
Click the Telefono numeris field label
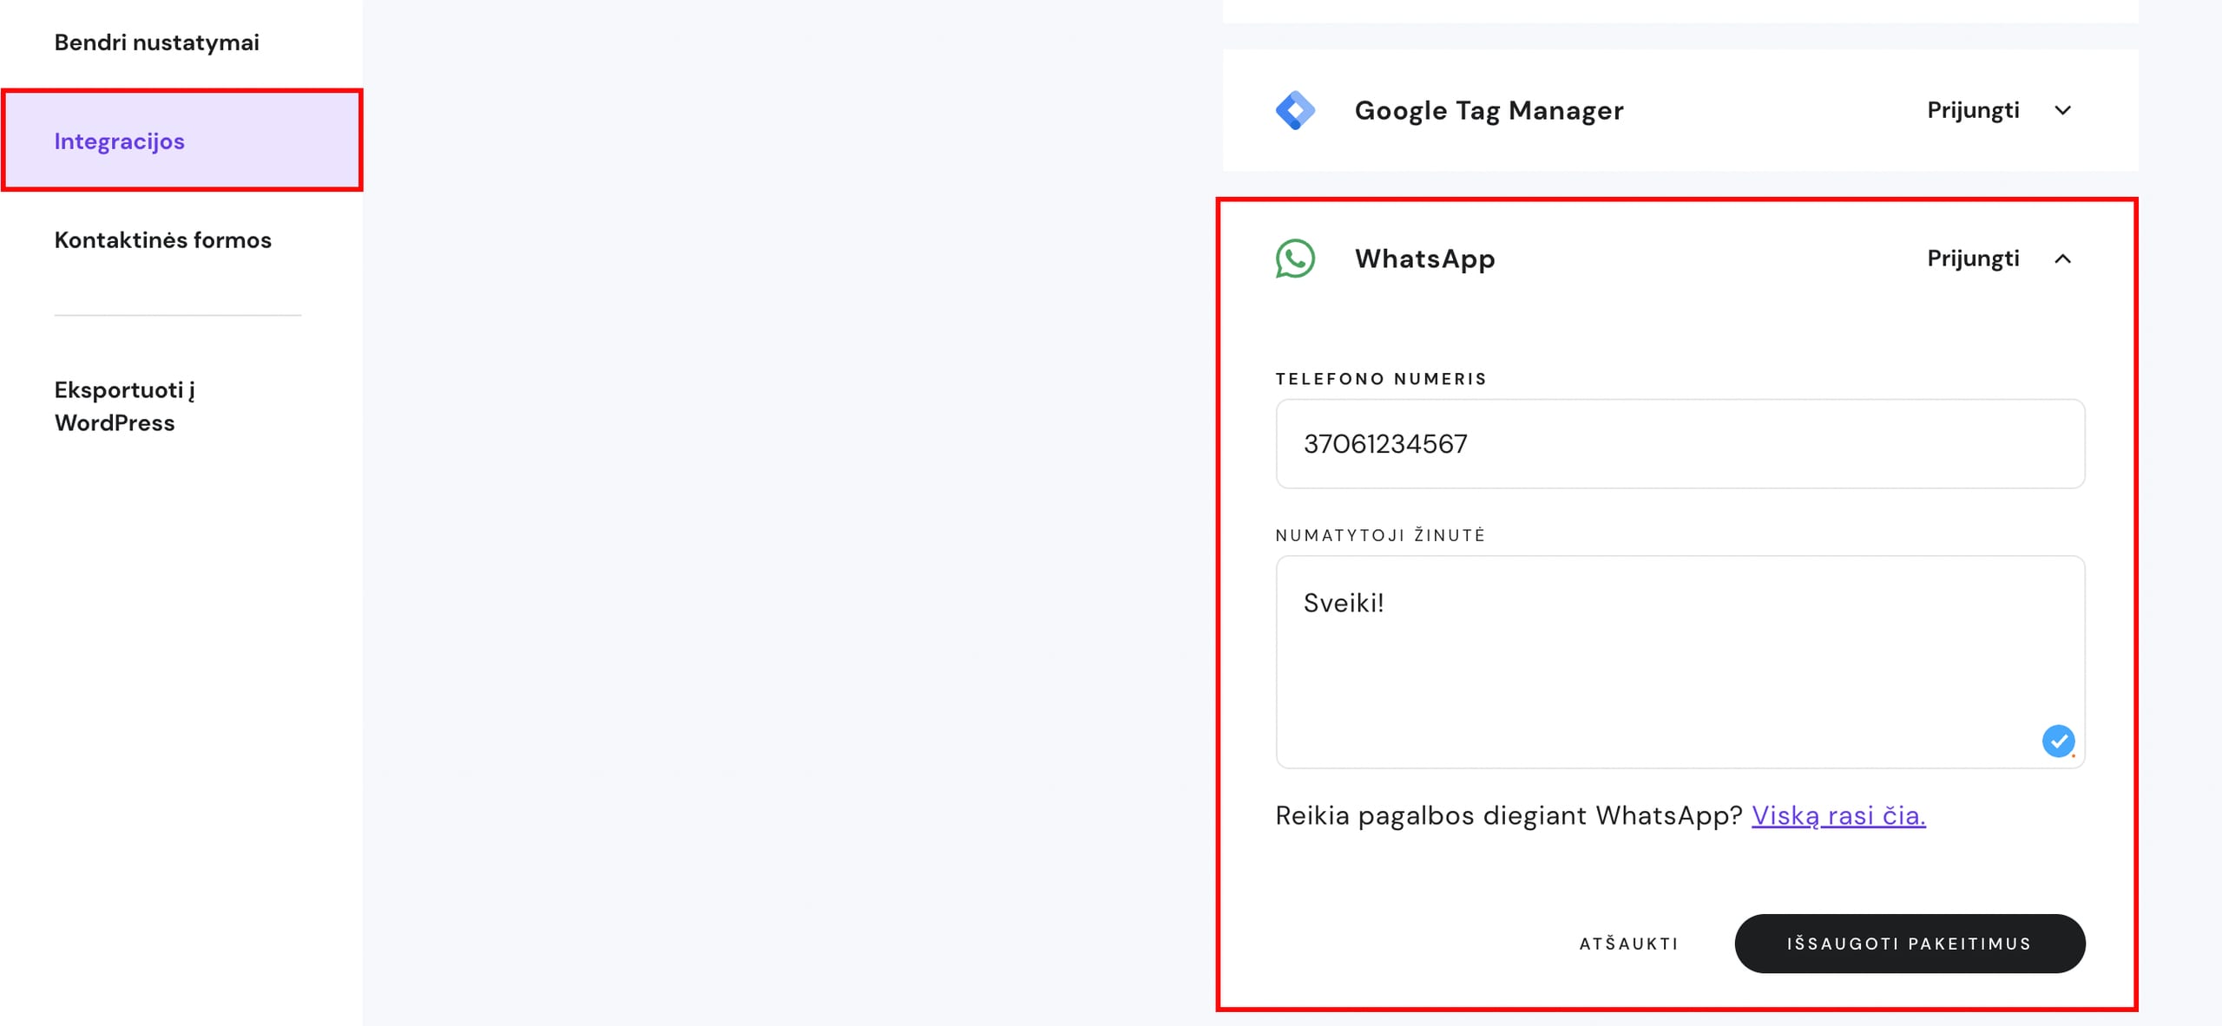tap(1381, 379)
